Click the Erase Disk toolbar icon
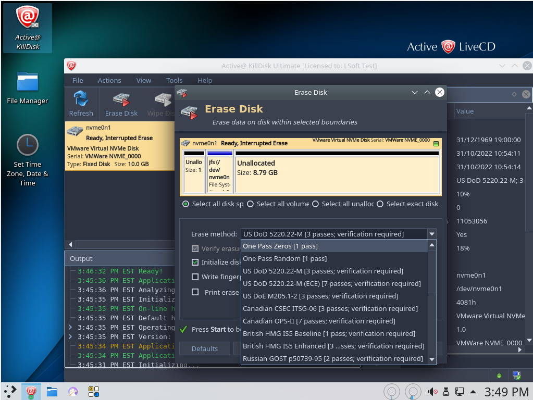Screen dimensions: 533x400 (x=121, y=104)
